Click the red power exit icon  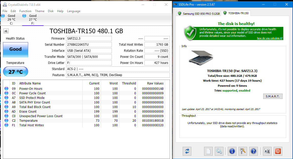pos(278,151)
